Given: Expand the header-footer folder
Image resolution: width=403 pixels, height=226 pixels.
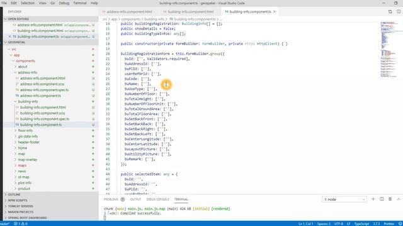Looking at the screenshot, I should click(x=15, y=143).
